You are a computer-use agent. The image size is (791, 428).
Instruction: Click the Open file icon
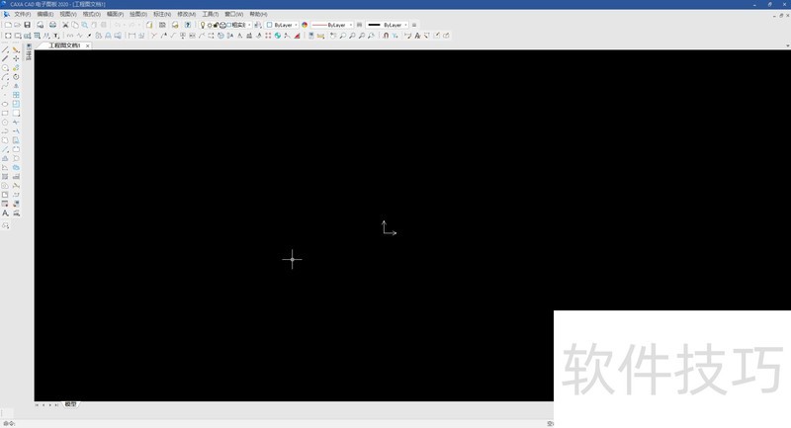(x=18, y=25)
